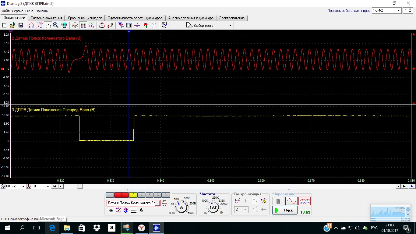
Task: Toggle the dashed line style button
Action: tap(133, 210)
